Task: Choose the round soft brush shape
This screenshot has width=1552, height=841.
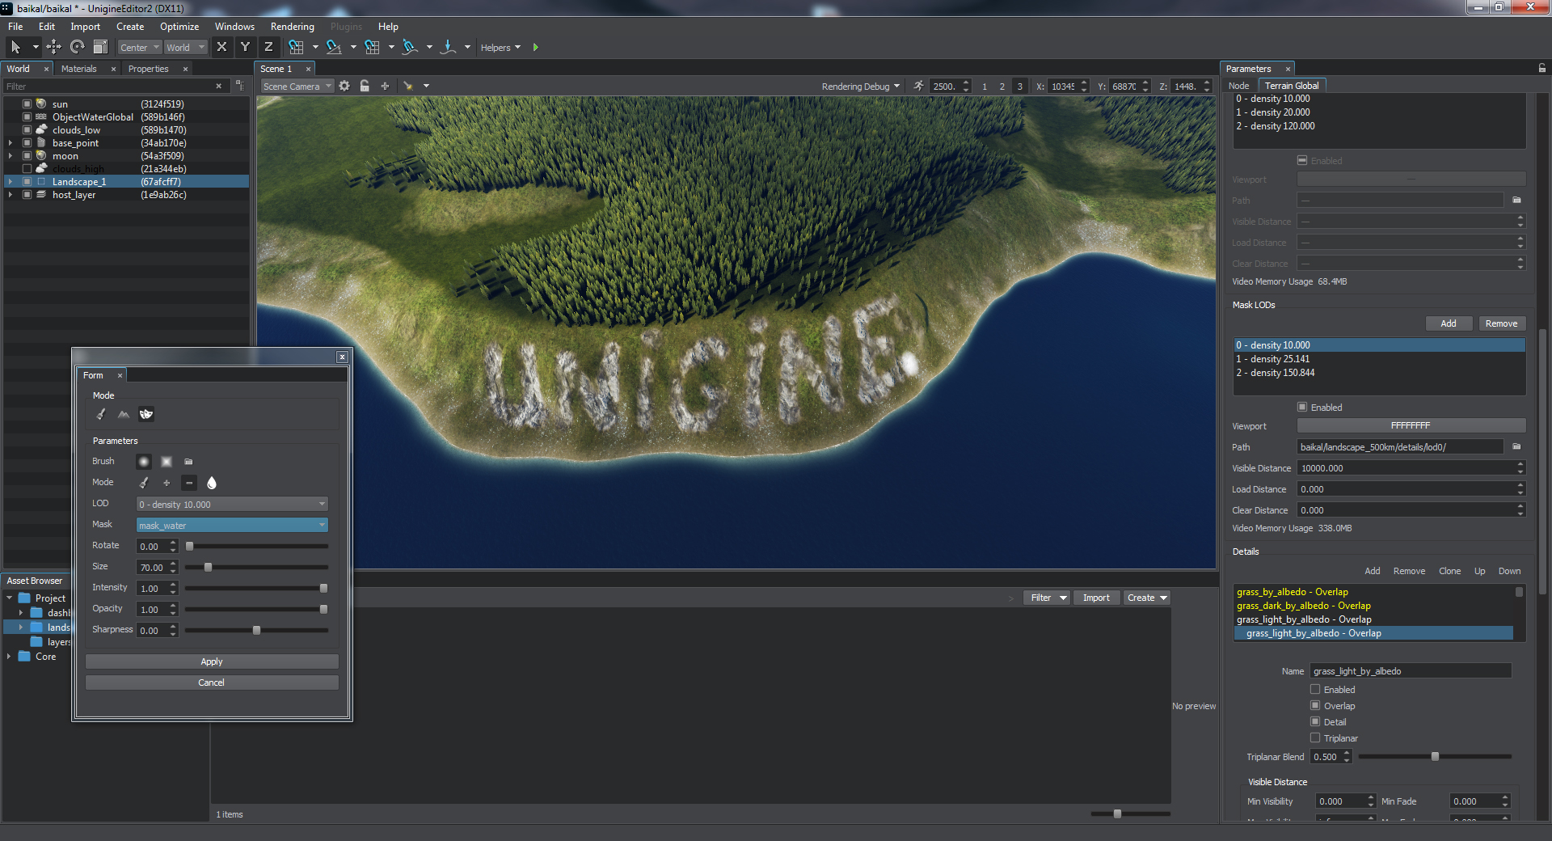Action: (x=144, y=462)
